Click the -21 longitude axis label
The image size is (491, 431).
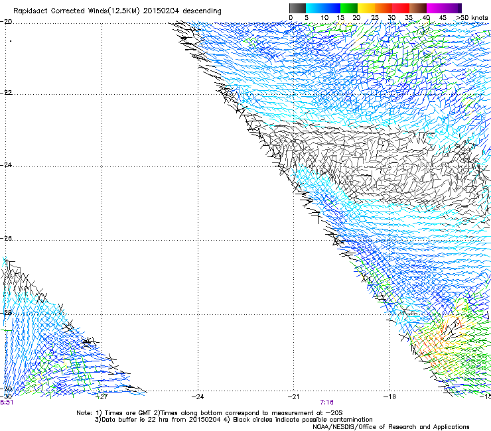pos(293,397)
